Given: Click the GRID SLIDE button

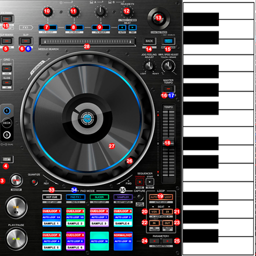Looking at the screenshot, I should 6,82.
